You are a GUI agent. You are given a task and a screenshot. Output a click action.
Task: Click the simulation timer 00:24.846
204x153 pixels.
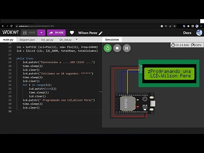coord(180,45)
